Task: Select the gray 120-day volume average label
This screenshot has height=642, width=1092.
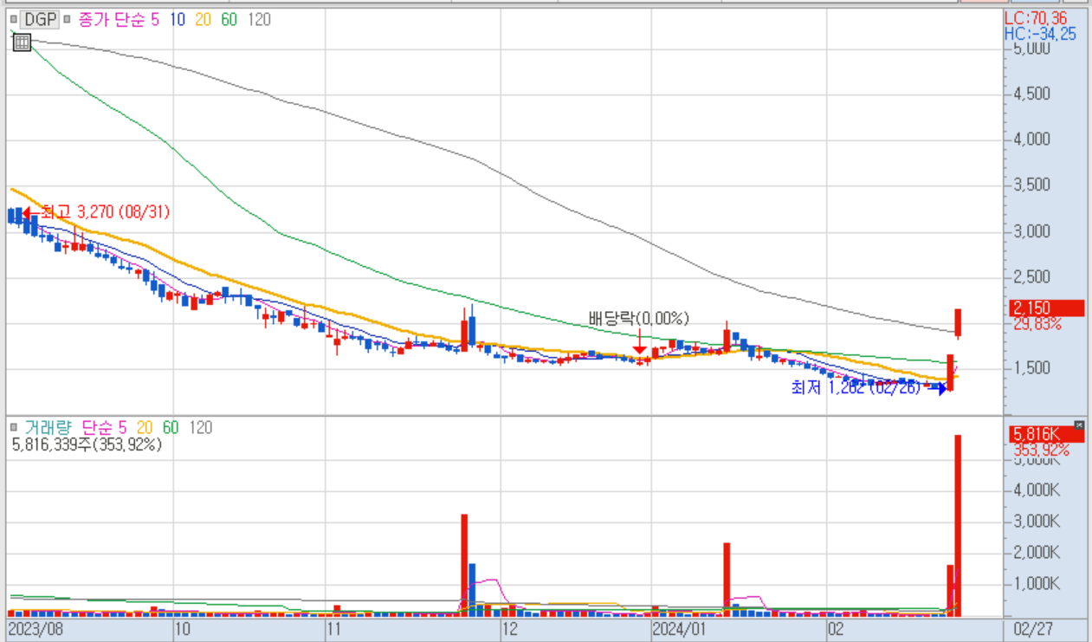Action: [x=200, y=427]
